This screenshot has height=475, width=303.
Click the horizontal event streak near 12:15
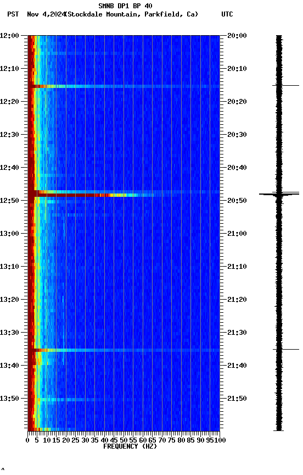pos(124,86)
